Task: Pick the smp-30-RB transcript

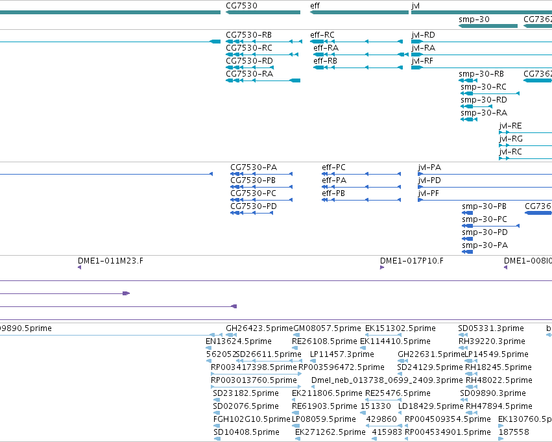Action: [468, 80]
